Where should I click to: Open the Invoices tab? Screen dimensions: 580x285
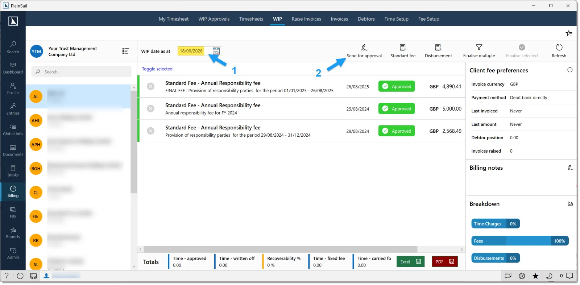click(339, 19)
